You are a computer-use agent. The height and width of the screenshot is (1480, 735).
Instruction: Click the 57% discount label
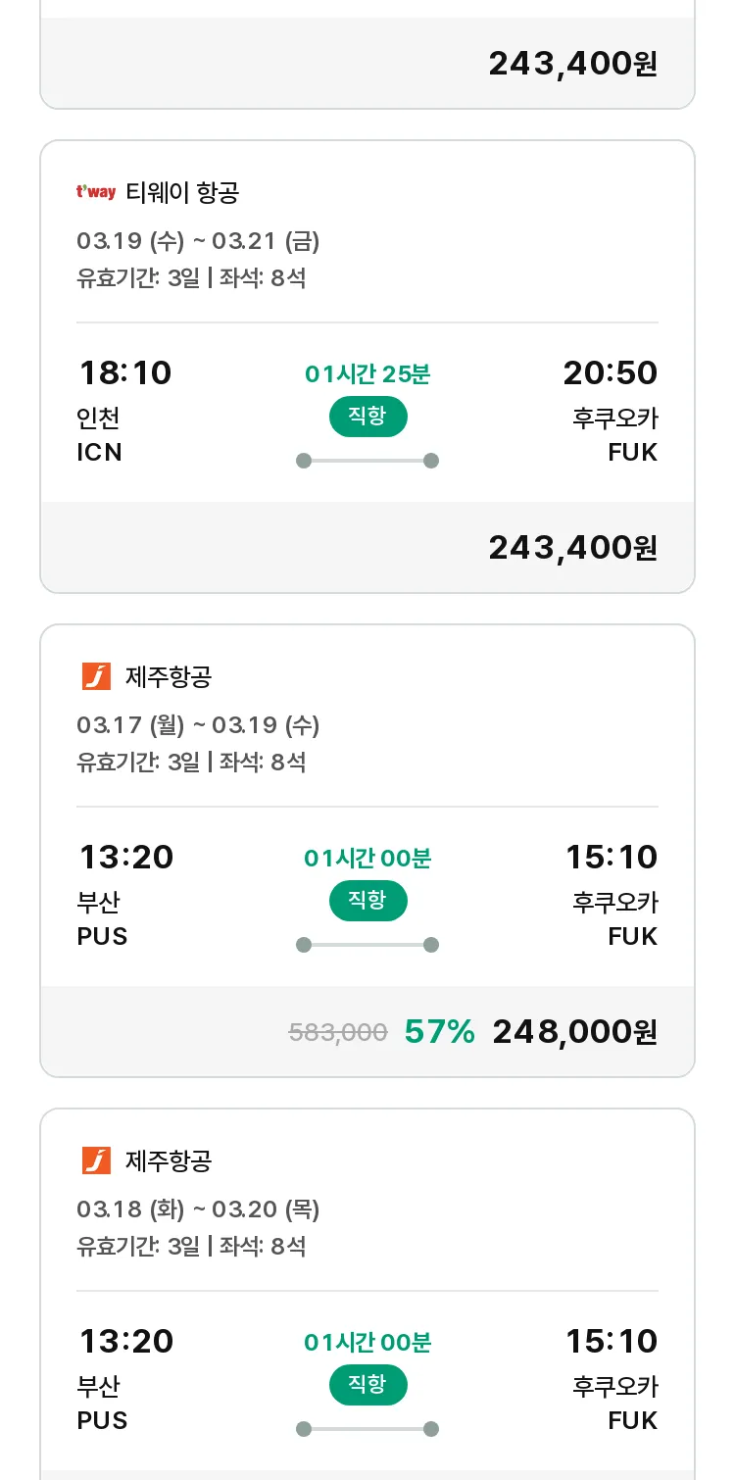[439, 1031]
